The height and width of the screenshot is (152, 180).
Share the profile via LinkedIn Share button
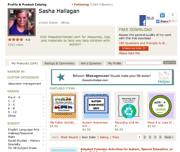point(162,21)
